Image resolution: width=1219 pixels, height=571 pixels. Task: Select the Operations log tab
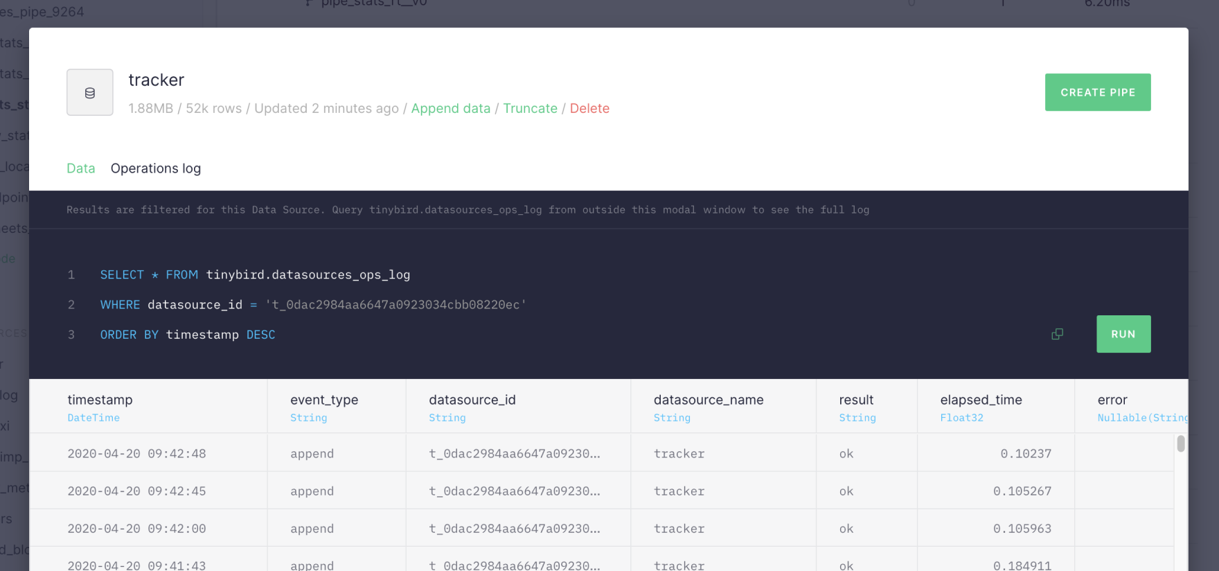coord(156,168)
